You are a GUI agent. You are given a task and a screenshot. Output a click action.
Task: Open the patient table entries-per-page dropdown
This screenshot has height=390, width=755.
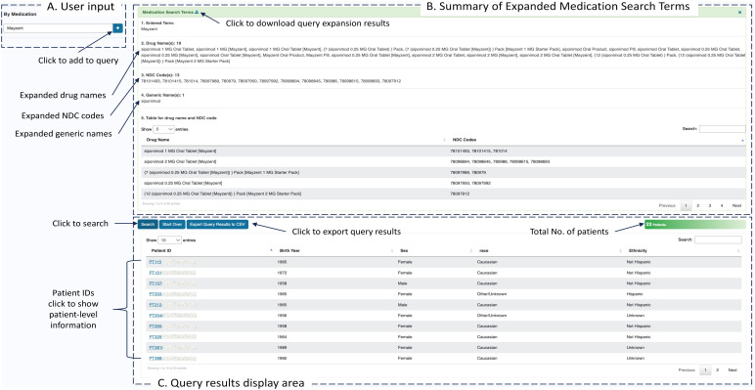pyautogui.click(x=169, y=239)
